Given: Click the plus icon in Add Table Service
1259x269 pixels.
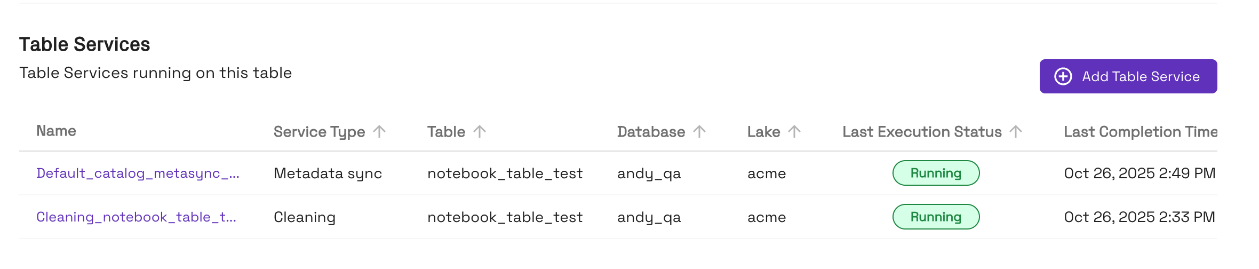Looking at the screenshot, I should tap(1063, 76).
